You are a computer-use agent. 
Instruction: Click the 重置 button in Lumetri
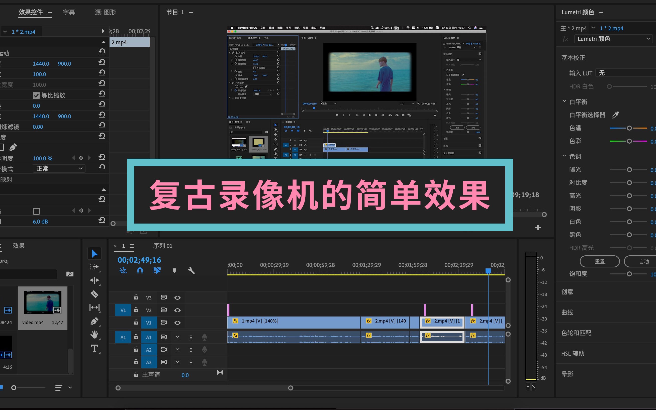(x=599, y=261)
